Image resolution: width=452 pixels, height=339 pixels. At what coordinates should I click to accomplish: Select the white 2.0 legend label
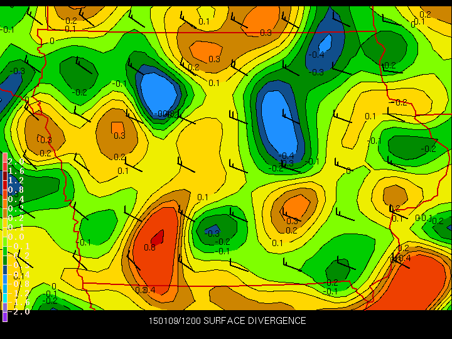pos(16,162)
